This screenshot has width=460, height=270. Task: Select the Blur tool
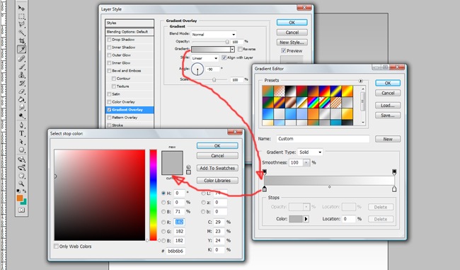(x=21, y=108)
